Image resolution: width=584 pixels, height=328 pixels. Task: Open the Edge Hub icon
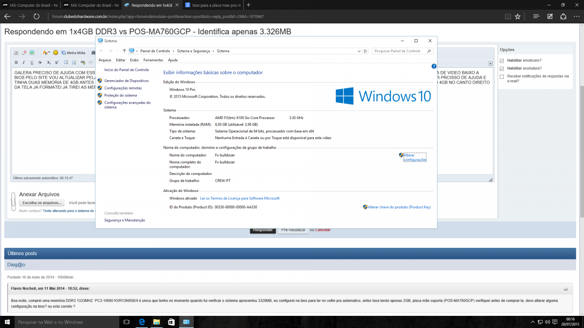click(x=536, y=16)
